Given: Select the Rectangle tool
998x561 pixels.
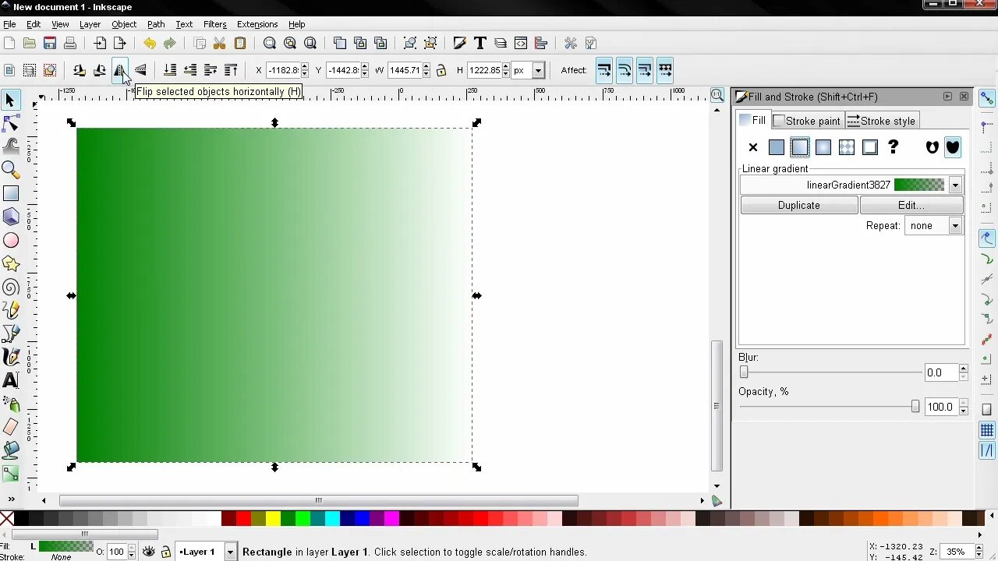Looking at the screenshot, I should (10, 193).
